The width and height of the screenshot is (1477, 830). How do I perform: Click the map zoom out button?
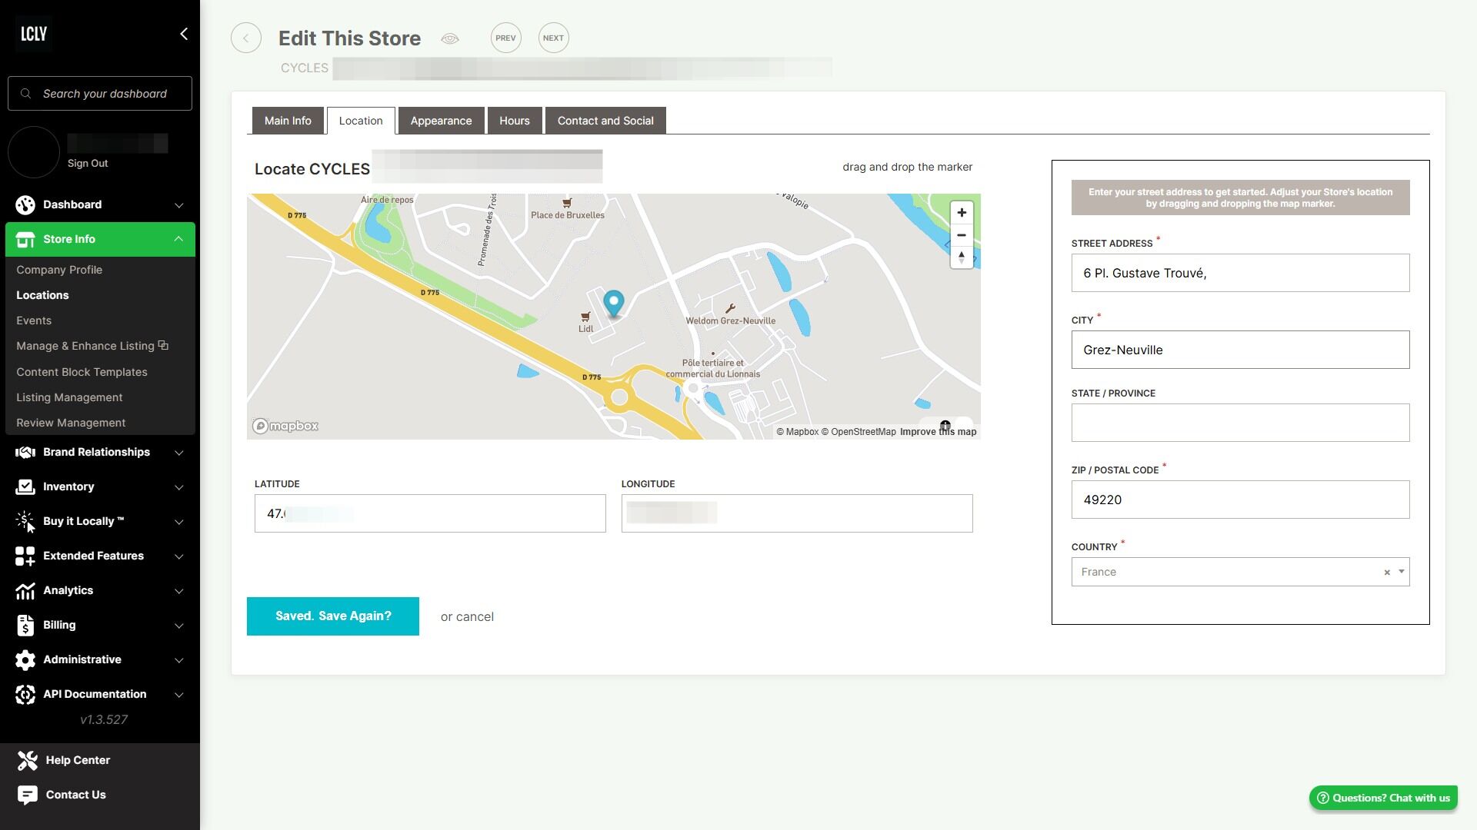961,235
